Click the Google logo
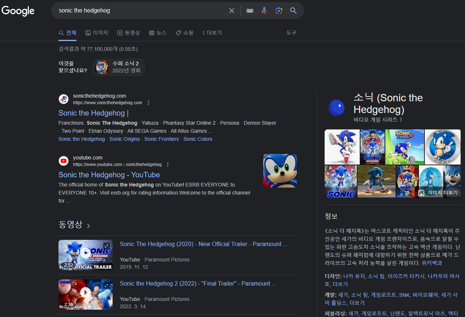The height and width of the screenshot is (317, 465). (x=18, y=11)
